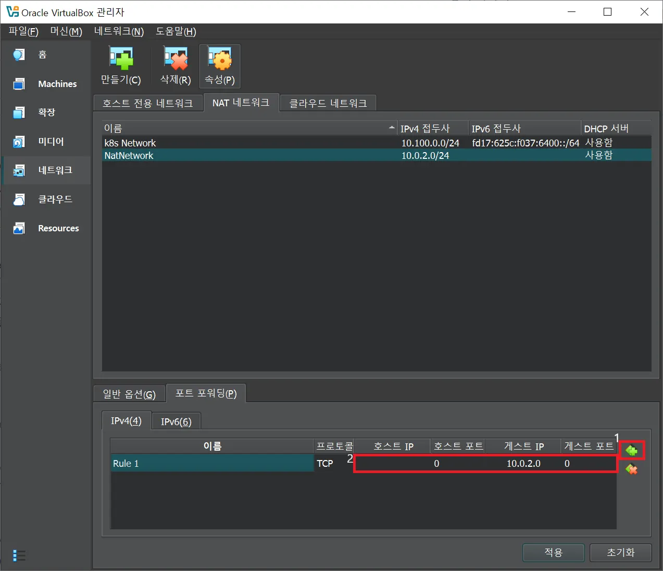The width and height of the screenshot is (663, 571).
Task: Click the Protocol column header
Action: coord(334,446)
